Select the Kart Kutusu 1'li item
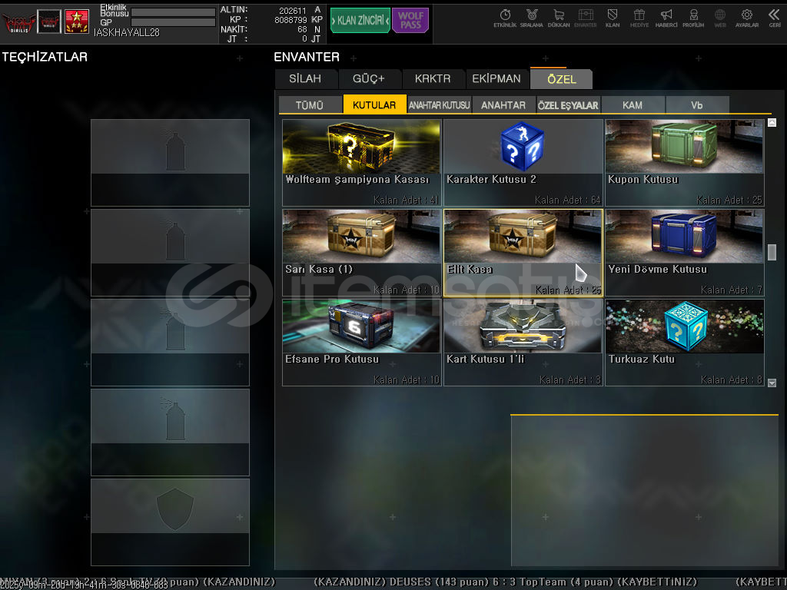The image size is (787, 590). tap(523, 343)
